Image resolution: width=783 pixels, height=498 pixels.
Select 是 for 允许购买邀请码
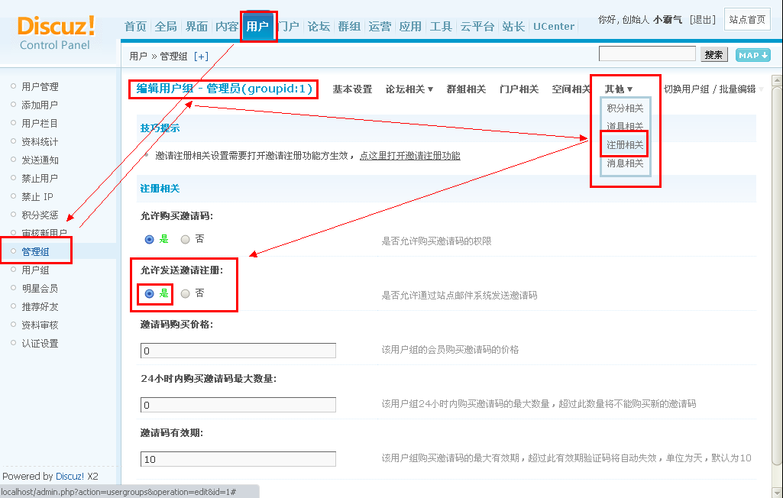(x=149, y=239)
